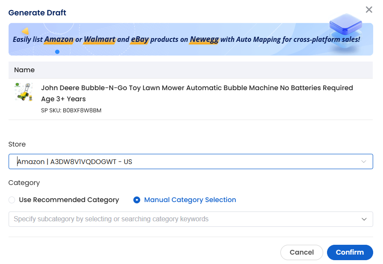This screenshot has width=383, height=264.
Task: Click the Category section label
Action: coord(24,183)
